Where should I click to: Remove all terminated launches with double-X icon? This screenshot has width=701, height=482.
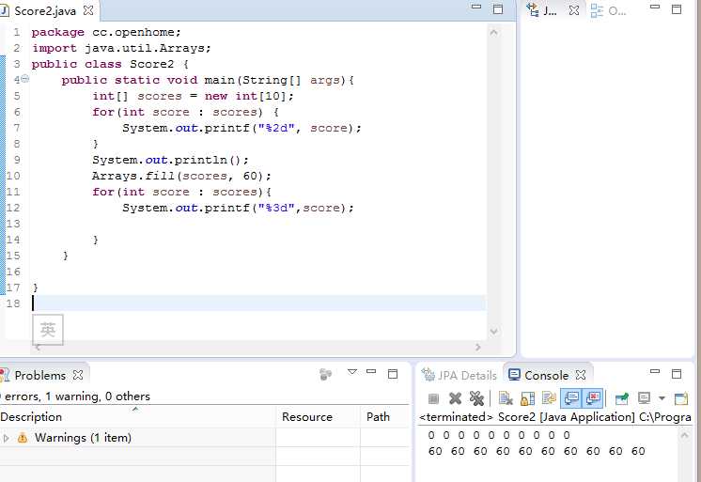click(x=476, y=398)
